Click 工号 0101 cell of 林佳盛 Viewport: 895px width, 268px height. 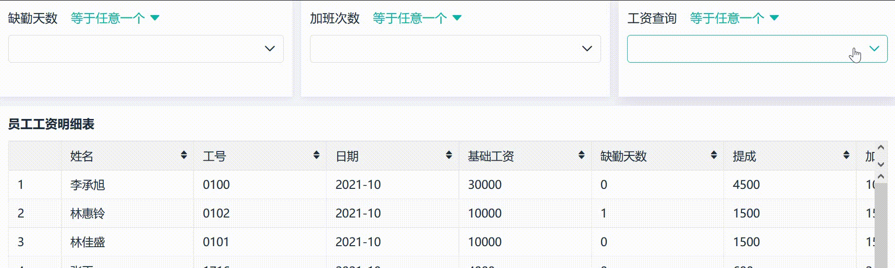click(x=216, y=242)
